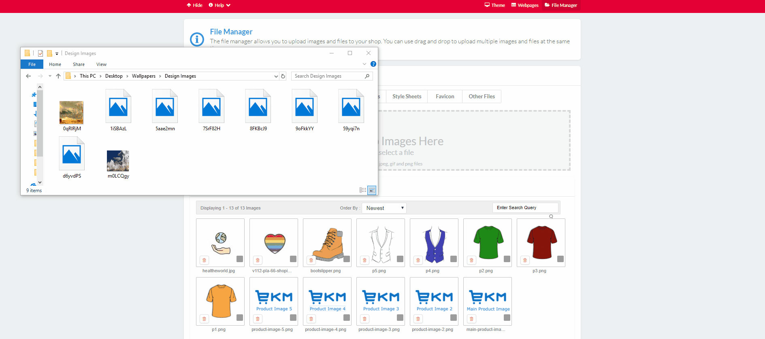
Task: Select the 0qRIRjM image file in Explorer
Action: coord(72,116)
